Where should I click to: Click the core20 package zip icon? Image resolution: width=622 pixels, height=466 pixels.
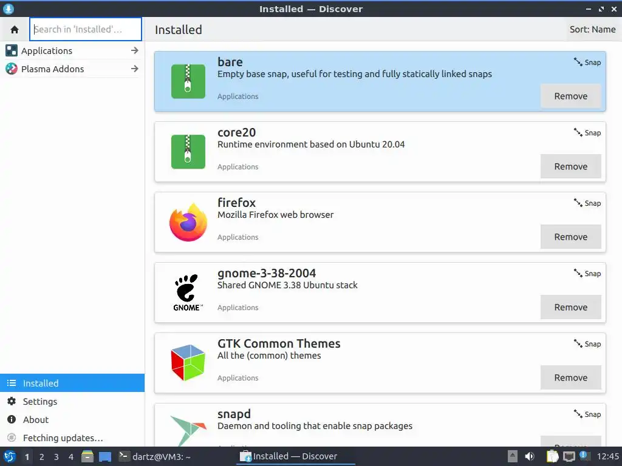point(188,152)
